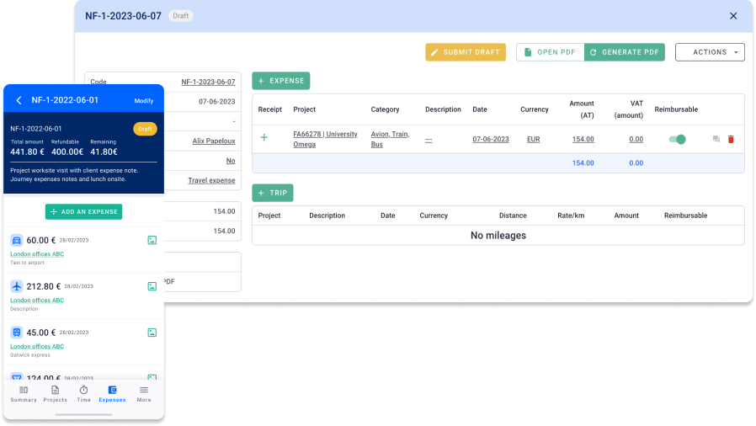Tap Add an Expense in mobile app
Viewport: 756px width, 426px height.
point(84,211)
